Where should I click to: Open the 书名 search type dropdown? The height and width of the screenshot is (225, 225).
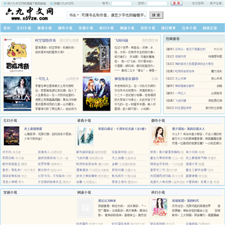74,15
